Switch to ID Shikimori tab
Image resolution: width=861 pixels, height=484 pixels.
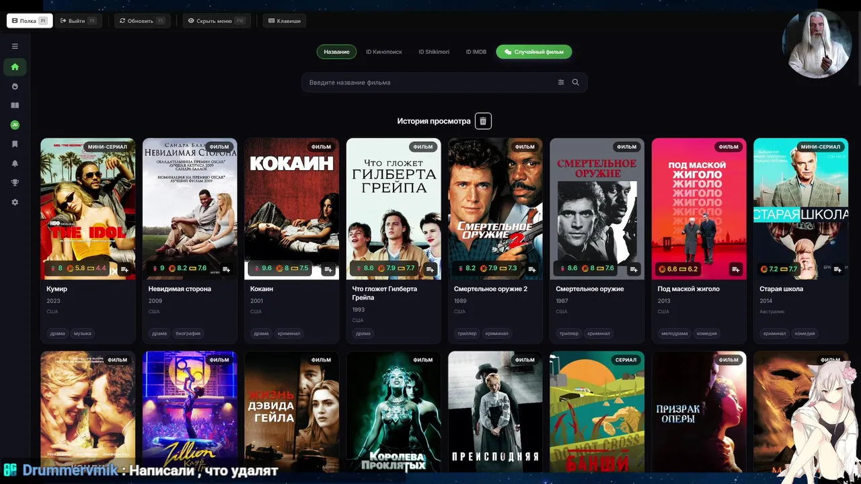click(x=434, y=52)
